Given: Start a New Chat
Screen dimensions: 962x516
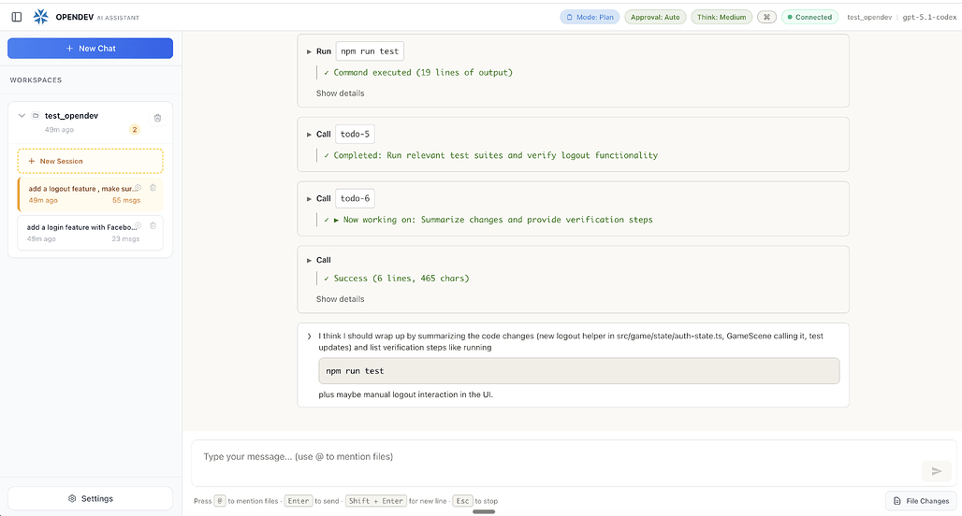Looking at the screenshot, I should point(91,49).
